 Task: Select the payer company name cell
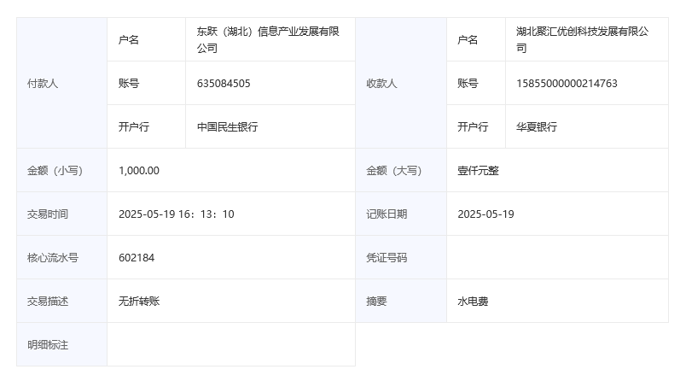coord(269,40)
